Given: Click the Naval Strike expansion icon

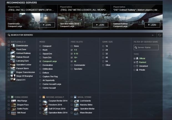Looking at the screenshot, I should 75,97.
